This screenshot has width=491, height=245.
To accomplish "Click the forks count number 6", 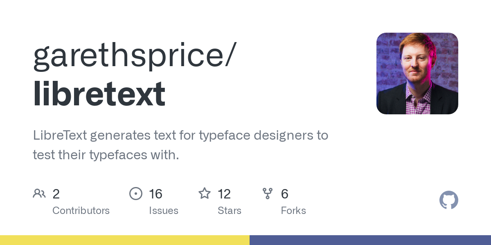I will point(285,194).
